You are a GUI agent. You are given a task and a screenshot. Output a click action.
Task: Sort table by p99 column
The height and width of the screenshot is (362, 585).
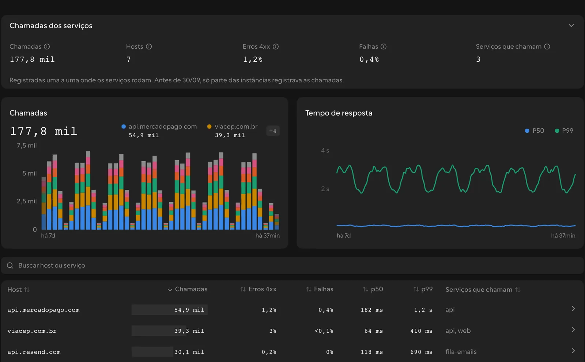click(x=423, y=289)
